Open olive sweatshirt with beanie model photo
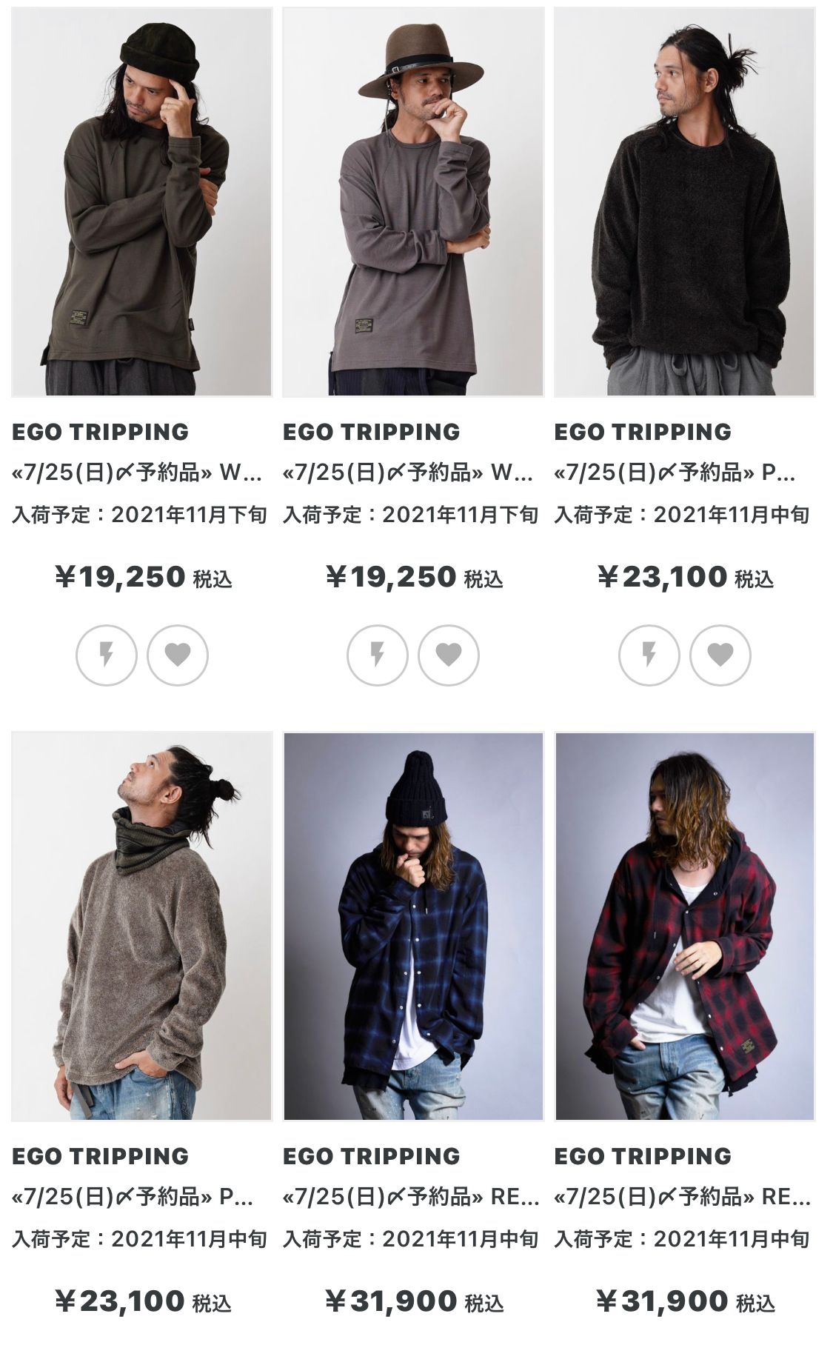The image size is (833, 1345). [141, 202]
